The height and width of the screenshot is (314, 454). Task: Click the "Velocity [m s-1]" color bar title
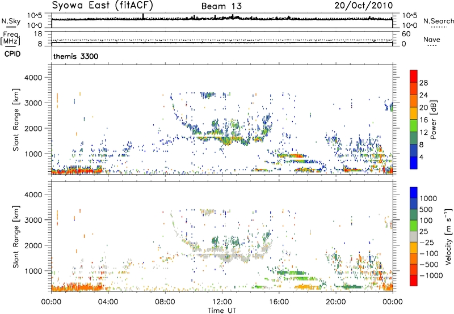[448, 237]
